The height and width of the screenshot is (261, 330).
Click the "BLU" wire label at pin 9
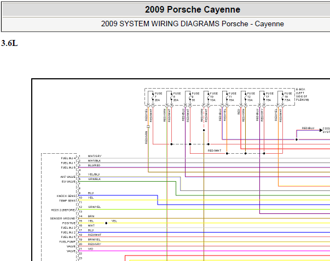(x=91, y=193)
